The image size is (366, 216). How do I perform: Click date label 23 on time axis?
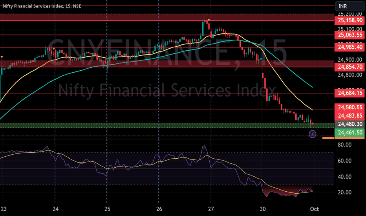click(x=4, y=209)
